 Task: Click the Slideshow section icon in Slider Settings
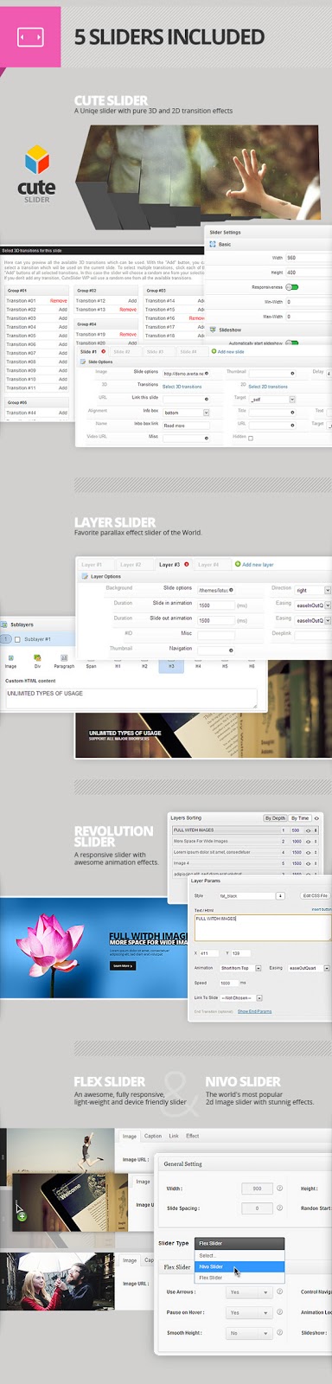pos(213,330)
